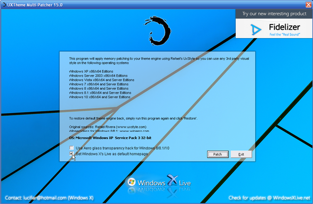Image resolution: width=313 pixels, height=204 pixels.
Task: Click the 'OS: Microsoft Windows XP Service Pack 3' text
Action: (x=110, y=138)
